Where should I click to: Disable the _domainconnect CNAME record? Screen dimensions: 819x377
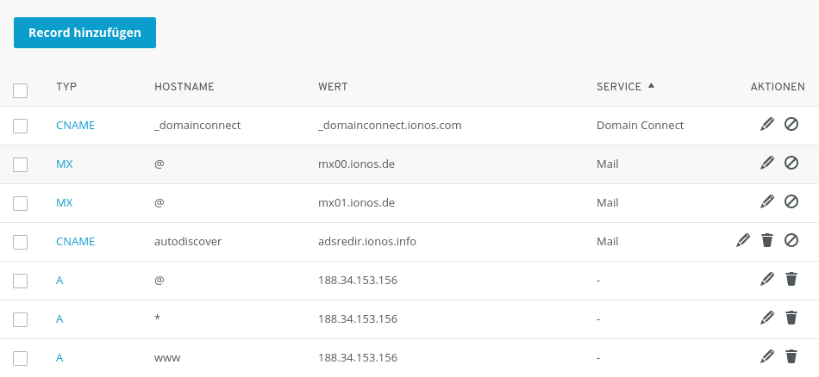point(791,125)
